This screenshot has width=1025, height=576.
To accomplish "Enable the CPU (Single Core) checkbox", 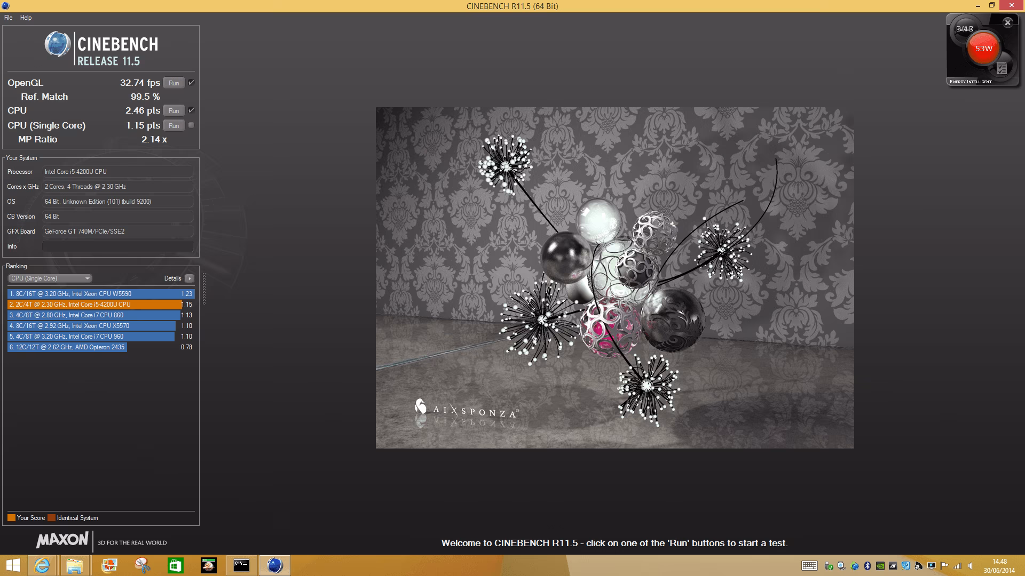I will [191, 125].
